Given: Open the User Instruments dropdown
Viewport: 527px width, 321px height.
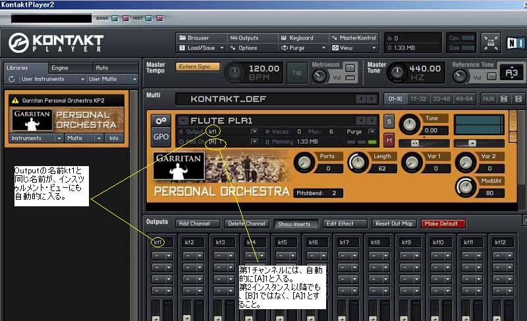Looking at the screenshot, I should point(53,79).
